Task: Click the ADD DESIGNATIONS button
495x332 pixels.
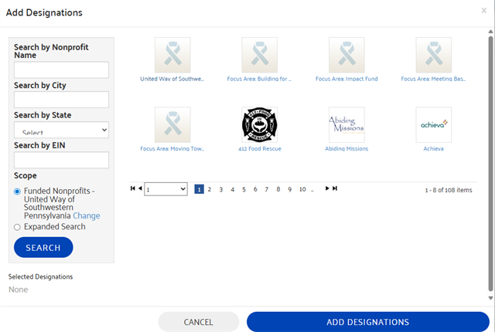Action: tap(368, 322)
